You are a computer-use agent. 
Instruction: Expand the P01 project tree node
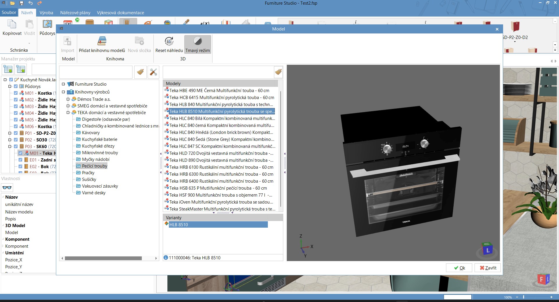tap(10, 133)
